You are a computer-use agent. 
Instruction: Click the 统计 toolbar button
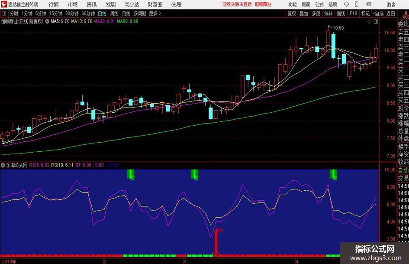328,13
